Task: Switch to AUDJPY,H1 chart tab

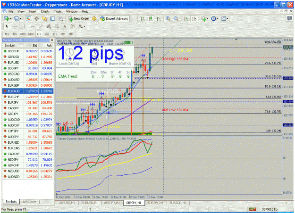Action: pyautogui.click(x=112, y=203)
